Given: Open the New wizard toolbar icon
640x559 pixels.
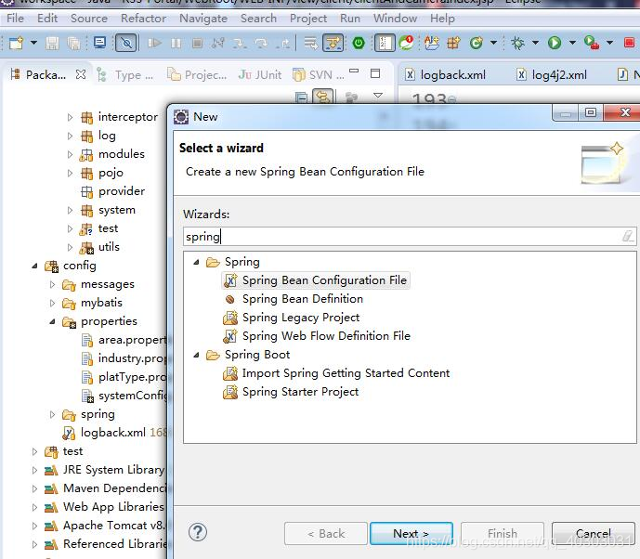Looking at the screenshot, I should (x=17, y=43).
